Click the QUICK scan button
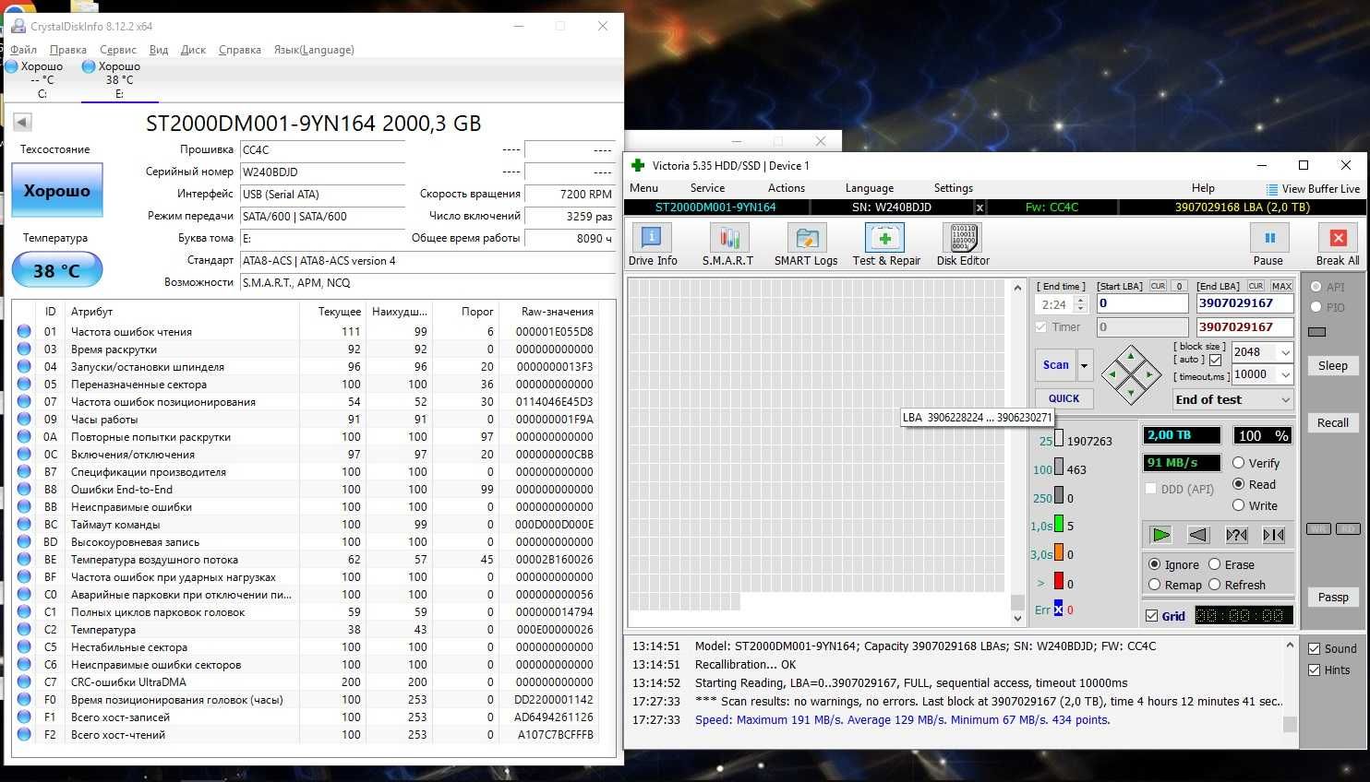This screenshot has width=1370, height=782. point(1064,398)
